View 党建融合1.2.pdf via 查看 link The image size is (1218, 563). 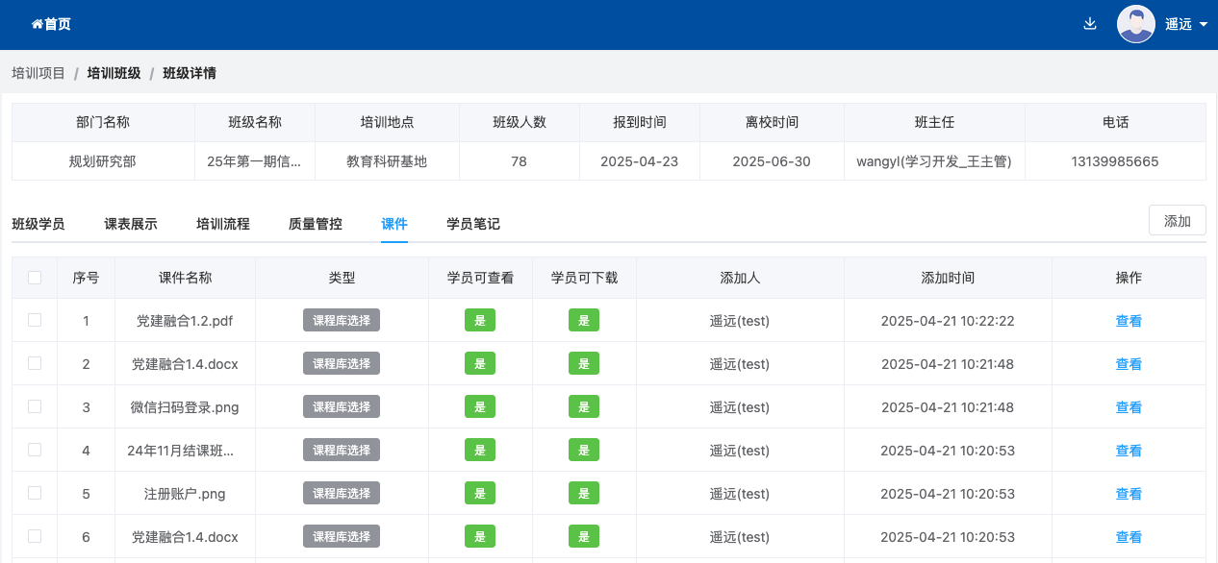(1129, 321)
